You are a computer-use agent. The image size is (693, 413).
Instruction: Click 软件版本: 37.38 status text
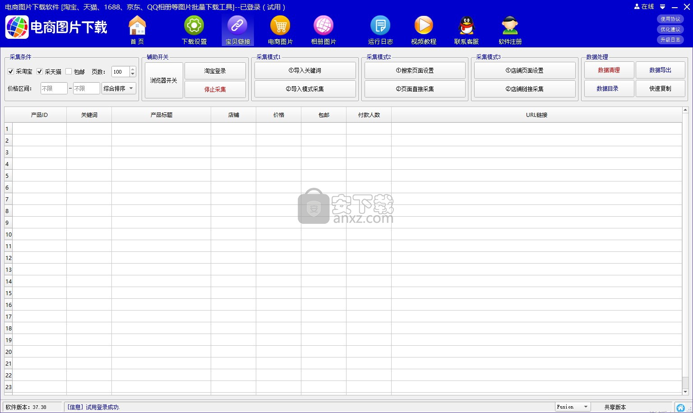(26, 407)
